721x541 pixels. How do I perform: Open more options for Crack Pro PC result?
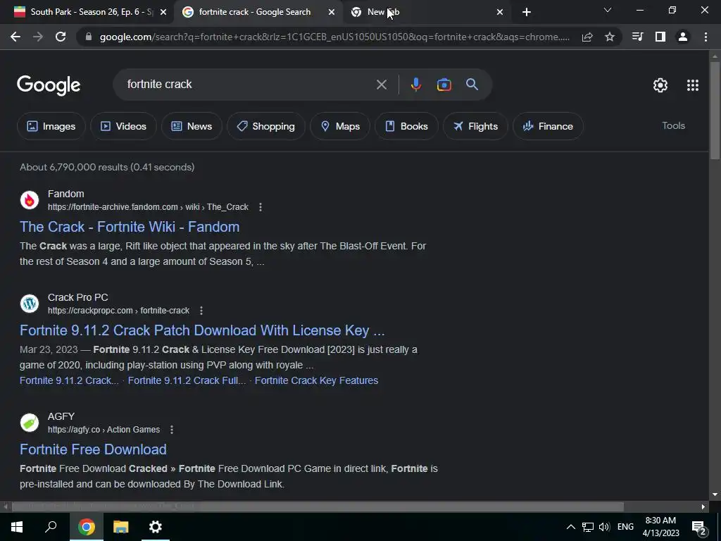click(x=201, y=311)
